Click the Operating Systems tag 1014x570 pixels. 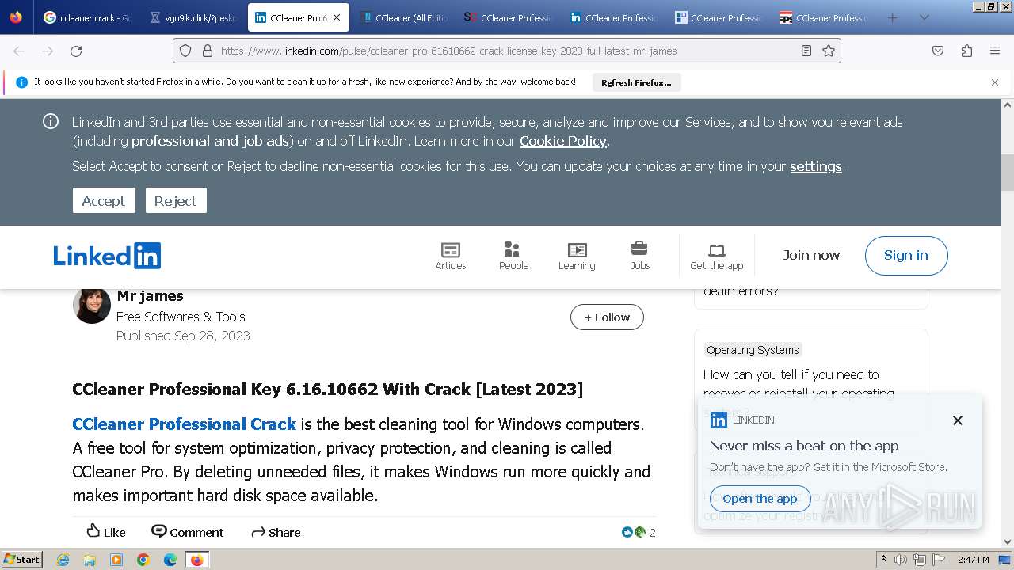tap(753, 350)
